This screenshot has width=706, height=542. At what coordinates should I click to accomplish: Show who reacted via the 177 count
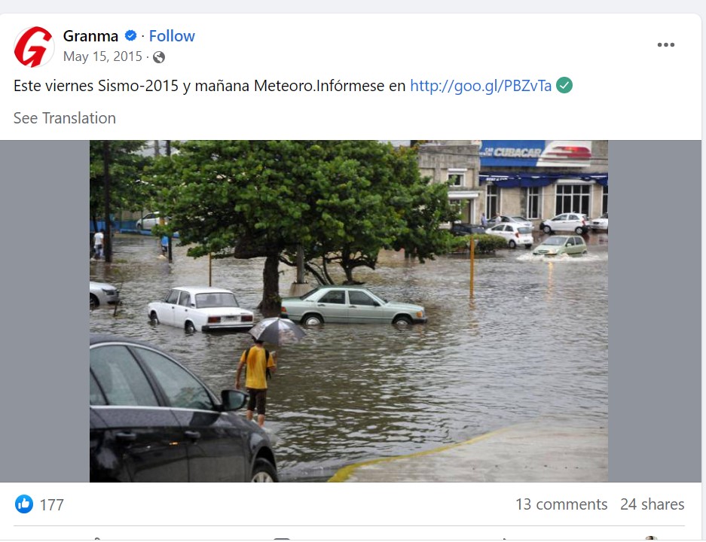[51, 504]
